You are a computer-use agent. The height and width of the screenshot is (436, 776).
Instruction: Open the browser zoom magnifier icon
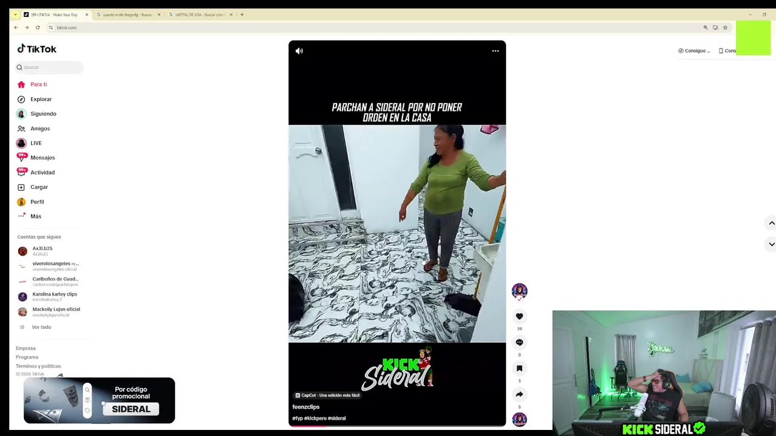pyautogui.click(x=706, y=27)
